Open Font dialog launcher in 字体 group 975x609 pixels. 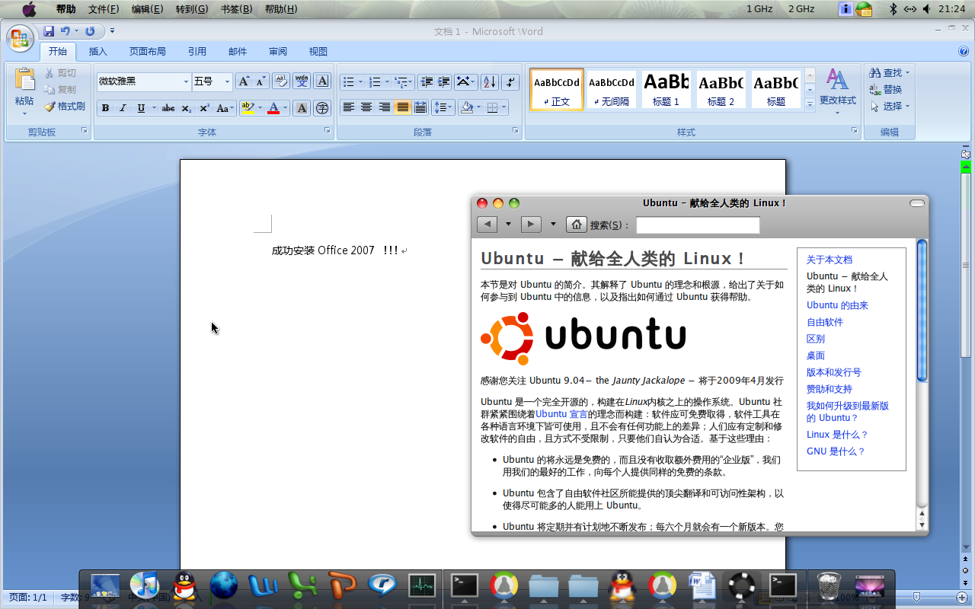328,131
